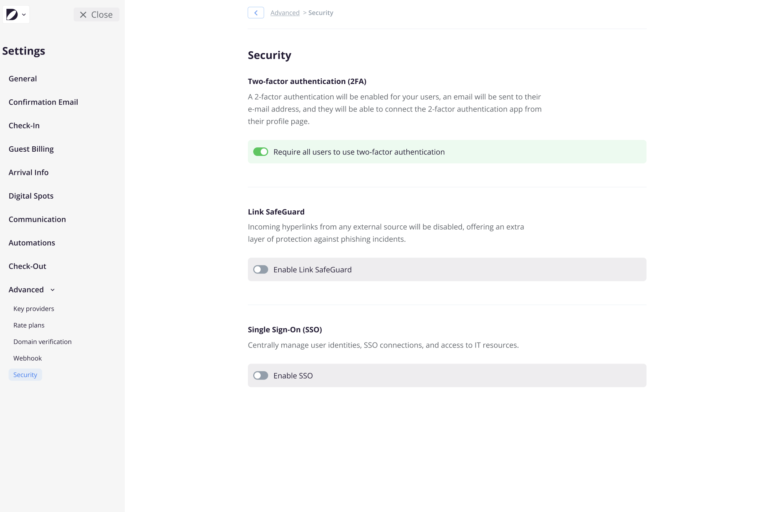Open Digital Spots settings
This screenshot has width=765, height=512.
(31, 196)
